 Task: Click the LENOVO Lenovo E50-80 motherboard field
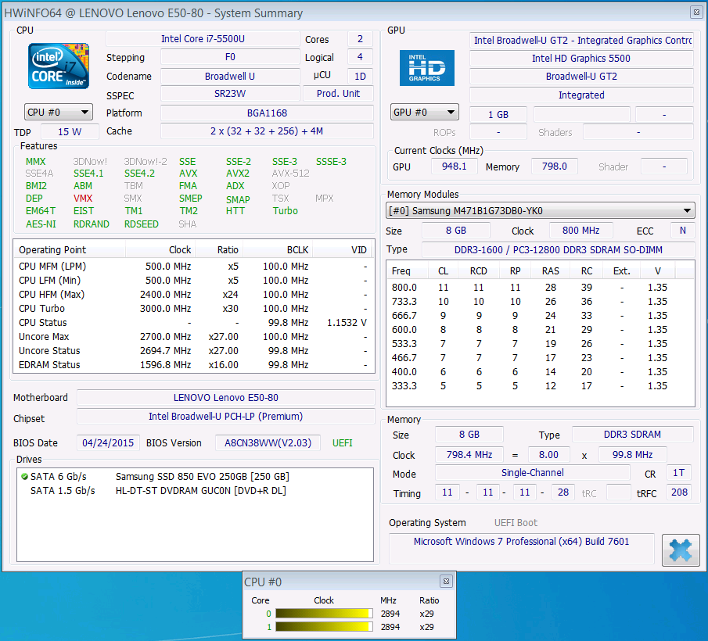226,397
